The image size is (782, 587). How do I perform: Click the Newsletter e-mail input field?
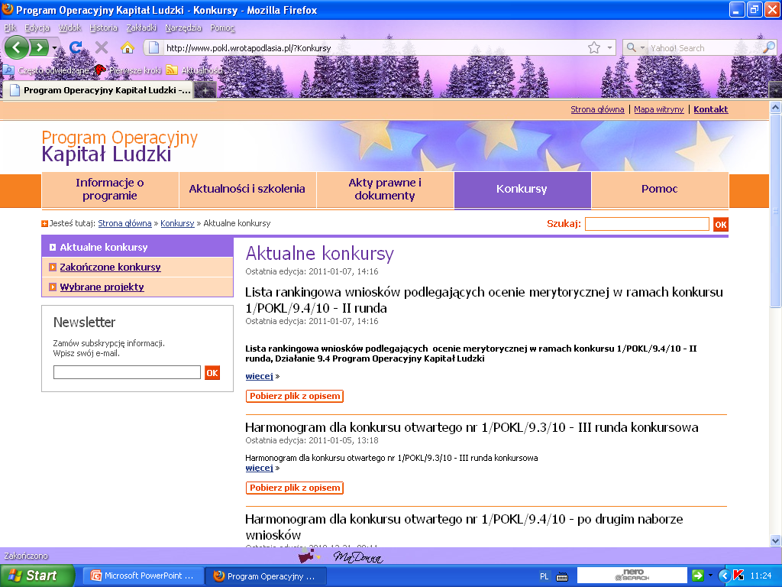pyautogui.click(x=127, y=372)
